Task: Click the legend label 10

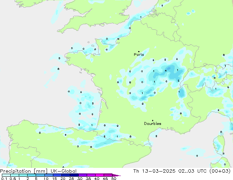Action: [x=46, y=179]
